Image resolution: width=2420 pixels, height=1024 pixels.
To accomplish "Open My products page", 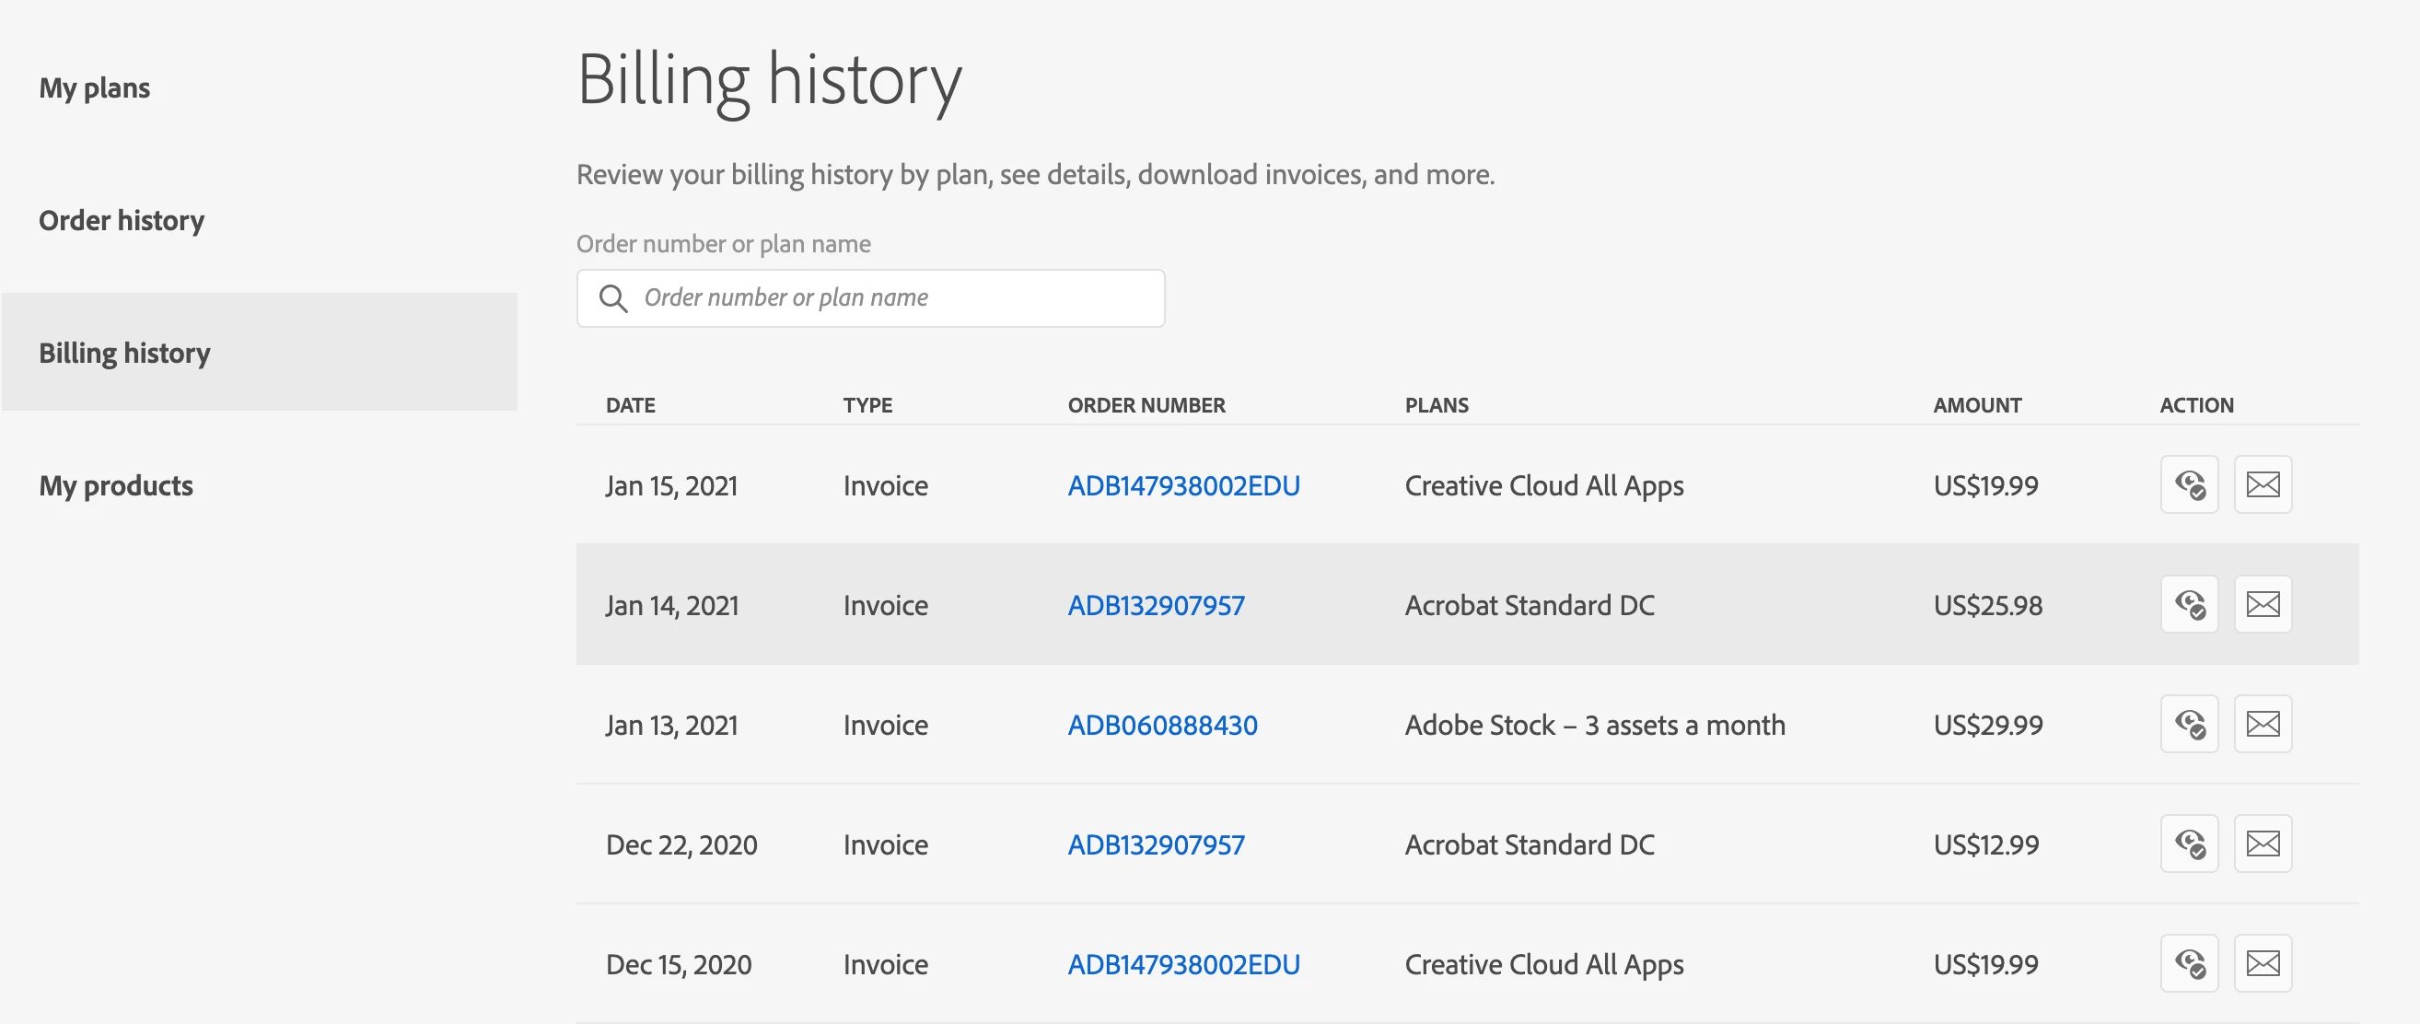I will 115,485.
